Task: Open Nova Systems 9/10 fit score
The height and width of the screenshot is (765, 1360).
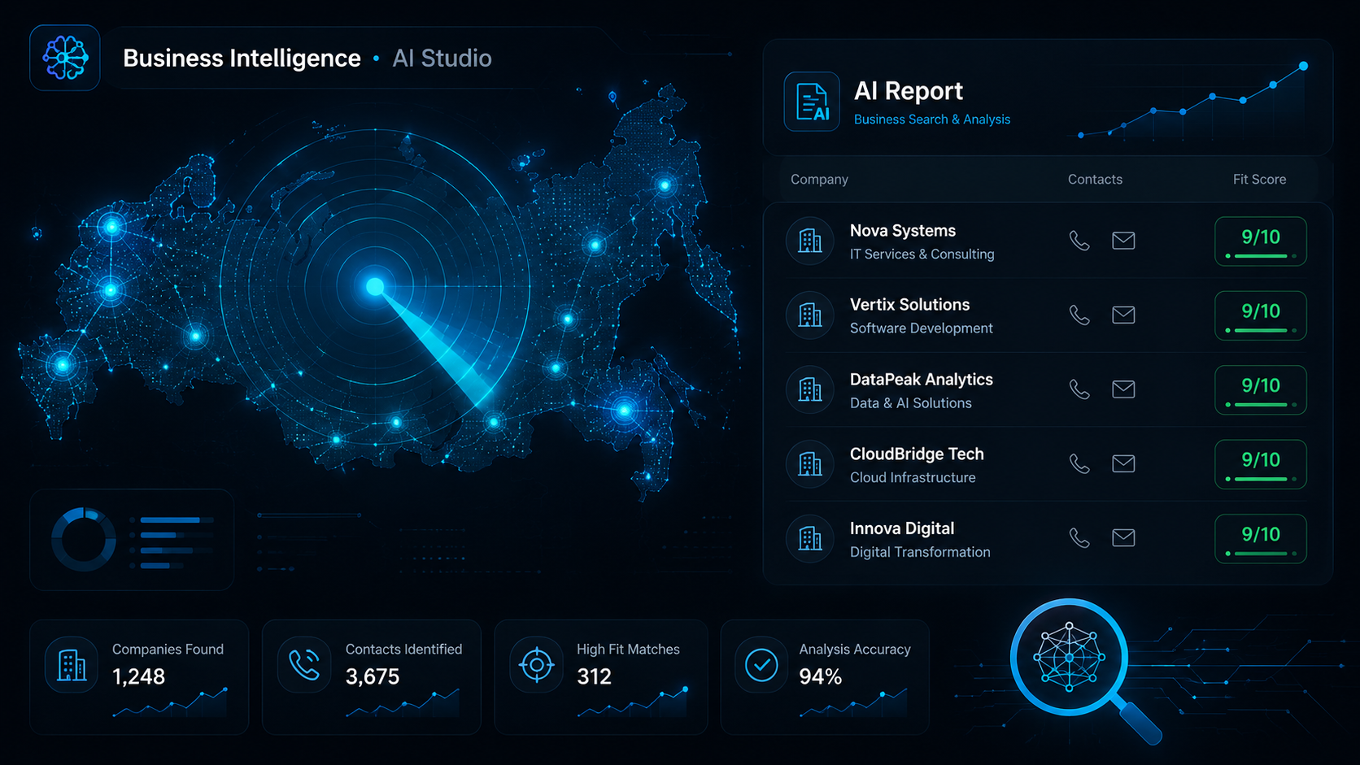Action: (1261, 241)
